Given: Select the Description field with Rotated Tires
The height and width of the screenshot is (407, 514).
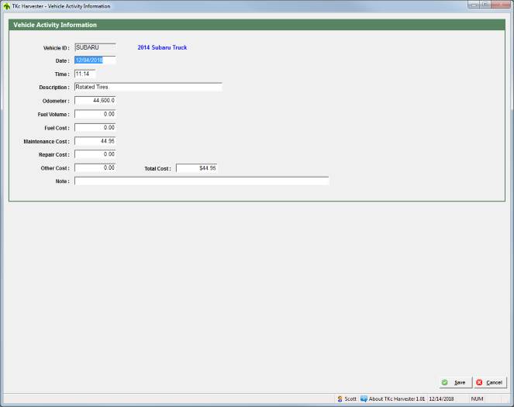Looking at the screenshot, I should click(147, 87).
